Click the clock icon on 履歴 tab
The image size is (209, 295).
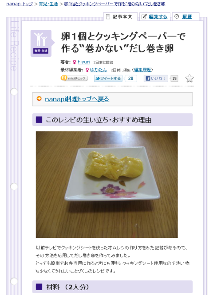(x=177, y=16)
